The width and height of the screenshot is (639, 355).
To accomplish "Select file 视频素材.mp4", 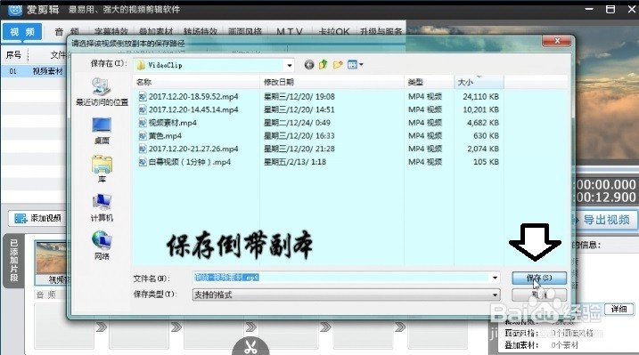I will 172,123.
